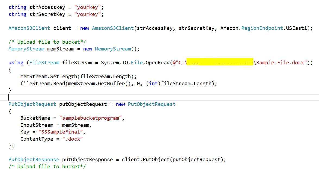Click USEast1 region value
319x171 pixels.
(x=296, y=28)
